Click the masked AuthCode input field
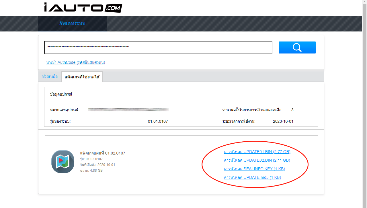 point(158,47)
